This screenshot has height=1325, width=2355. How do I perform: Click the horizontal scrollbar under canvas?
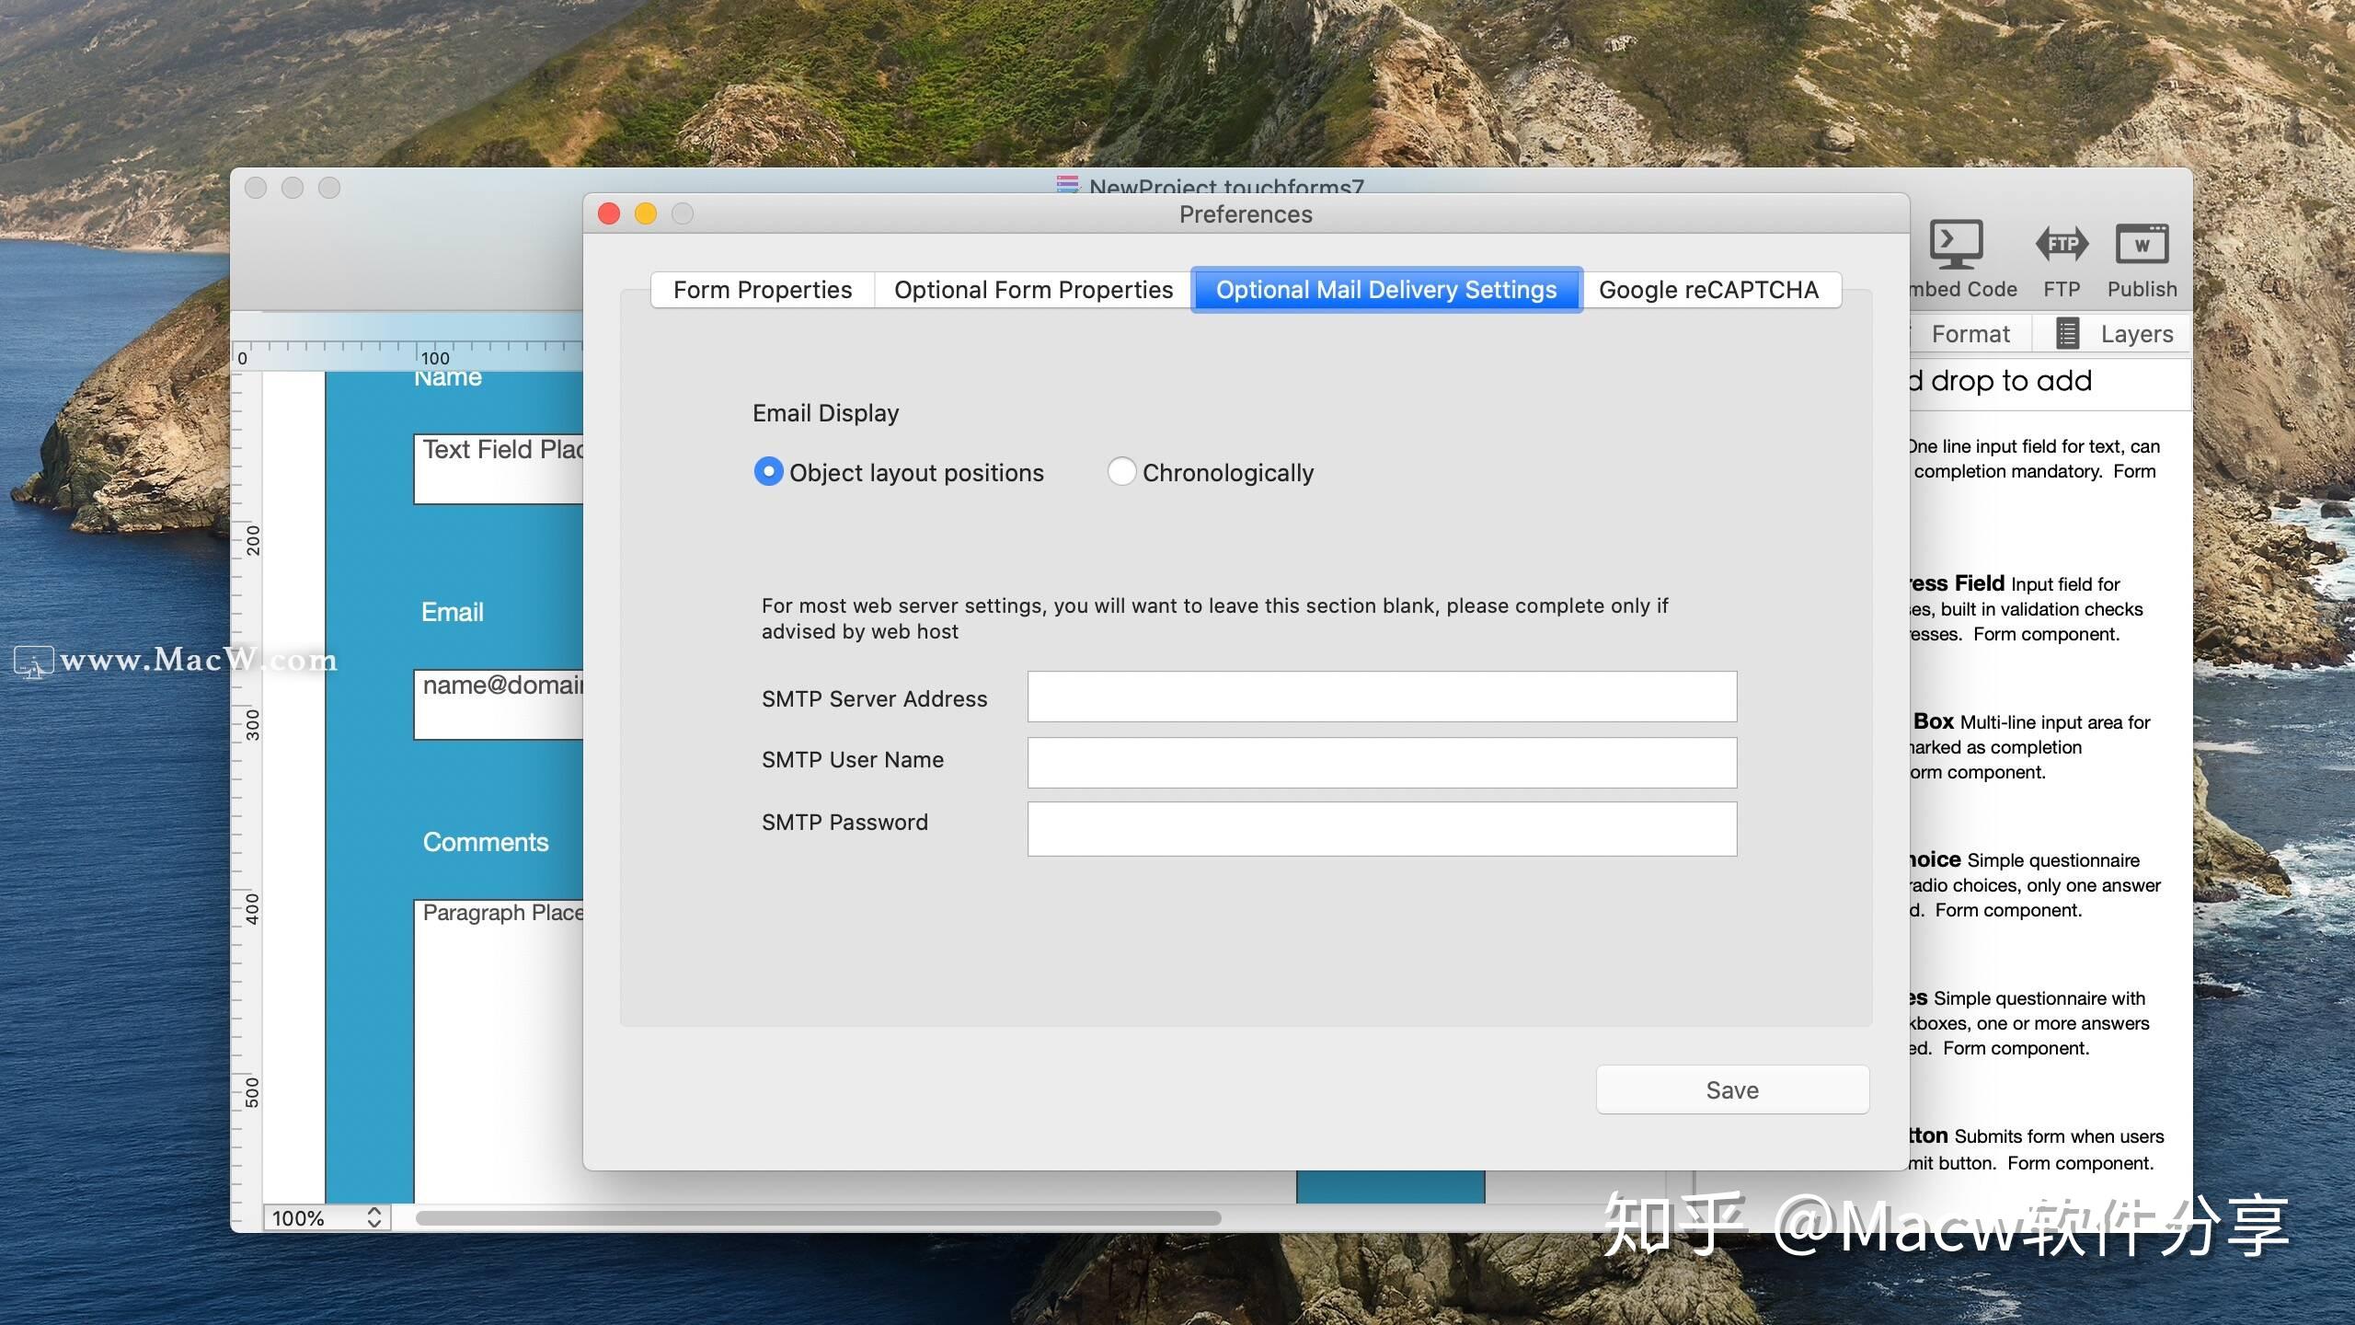click(818, 1217)
